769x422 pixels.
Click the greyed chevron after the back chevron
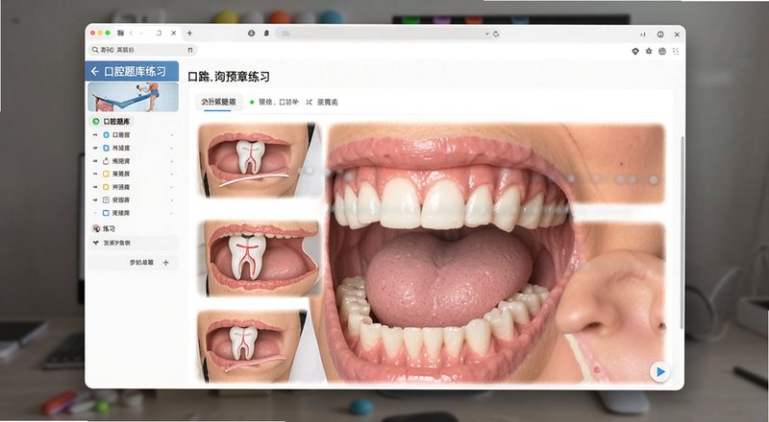pyautogui.click(x=140, y=33)
